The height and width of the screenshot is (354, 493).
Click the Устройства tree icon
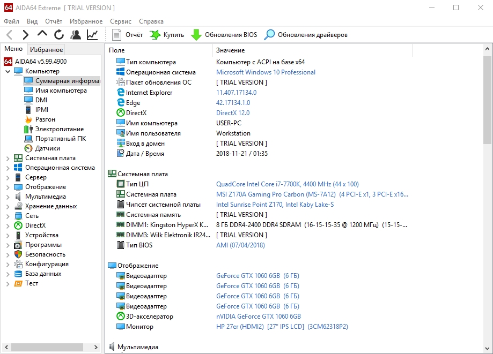coord(18,235)
